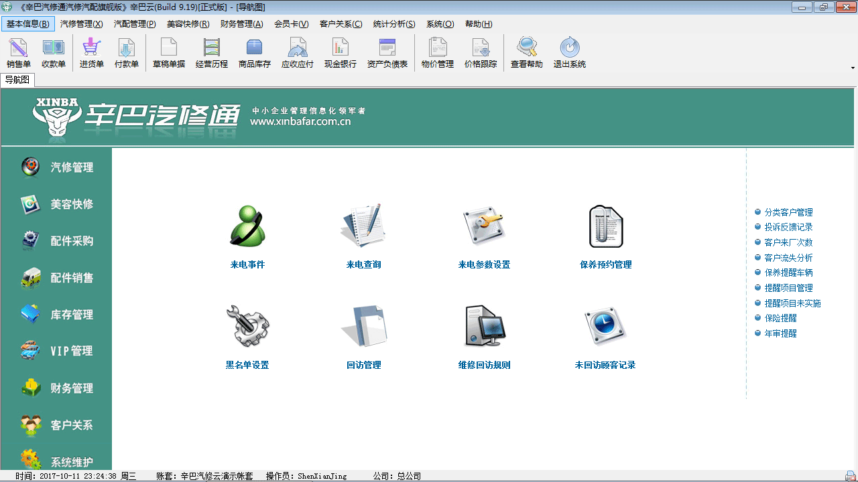Select 配件销售 in the sidebar
858x482 pixels.
[x=57, y=278]
